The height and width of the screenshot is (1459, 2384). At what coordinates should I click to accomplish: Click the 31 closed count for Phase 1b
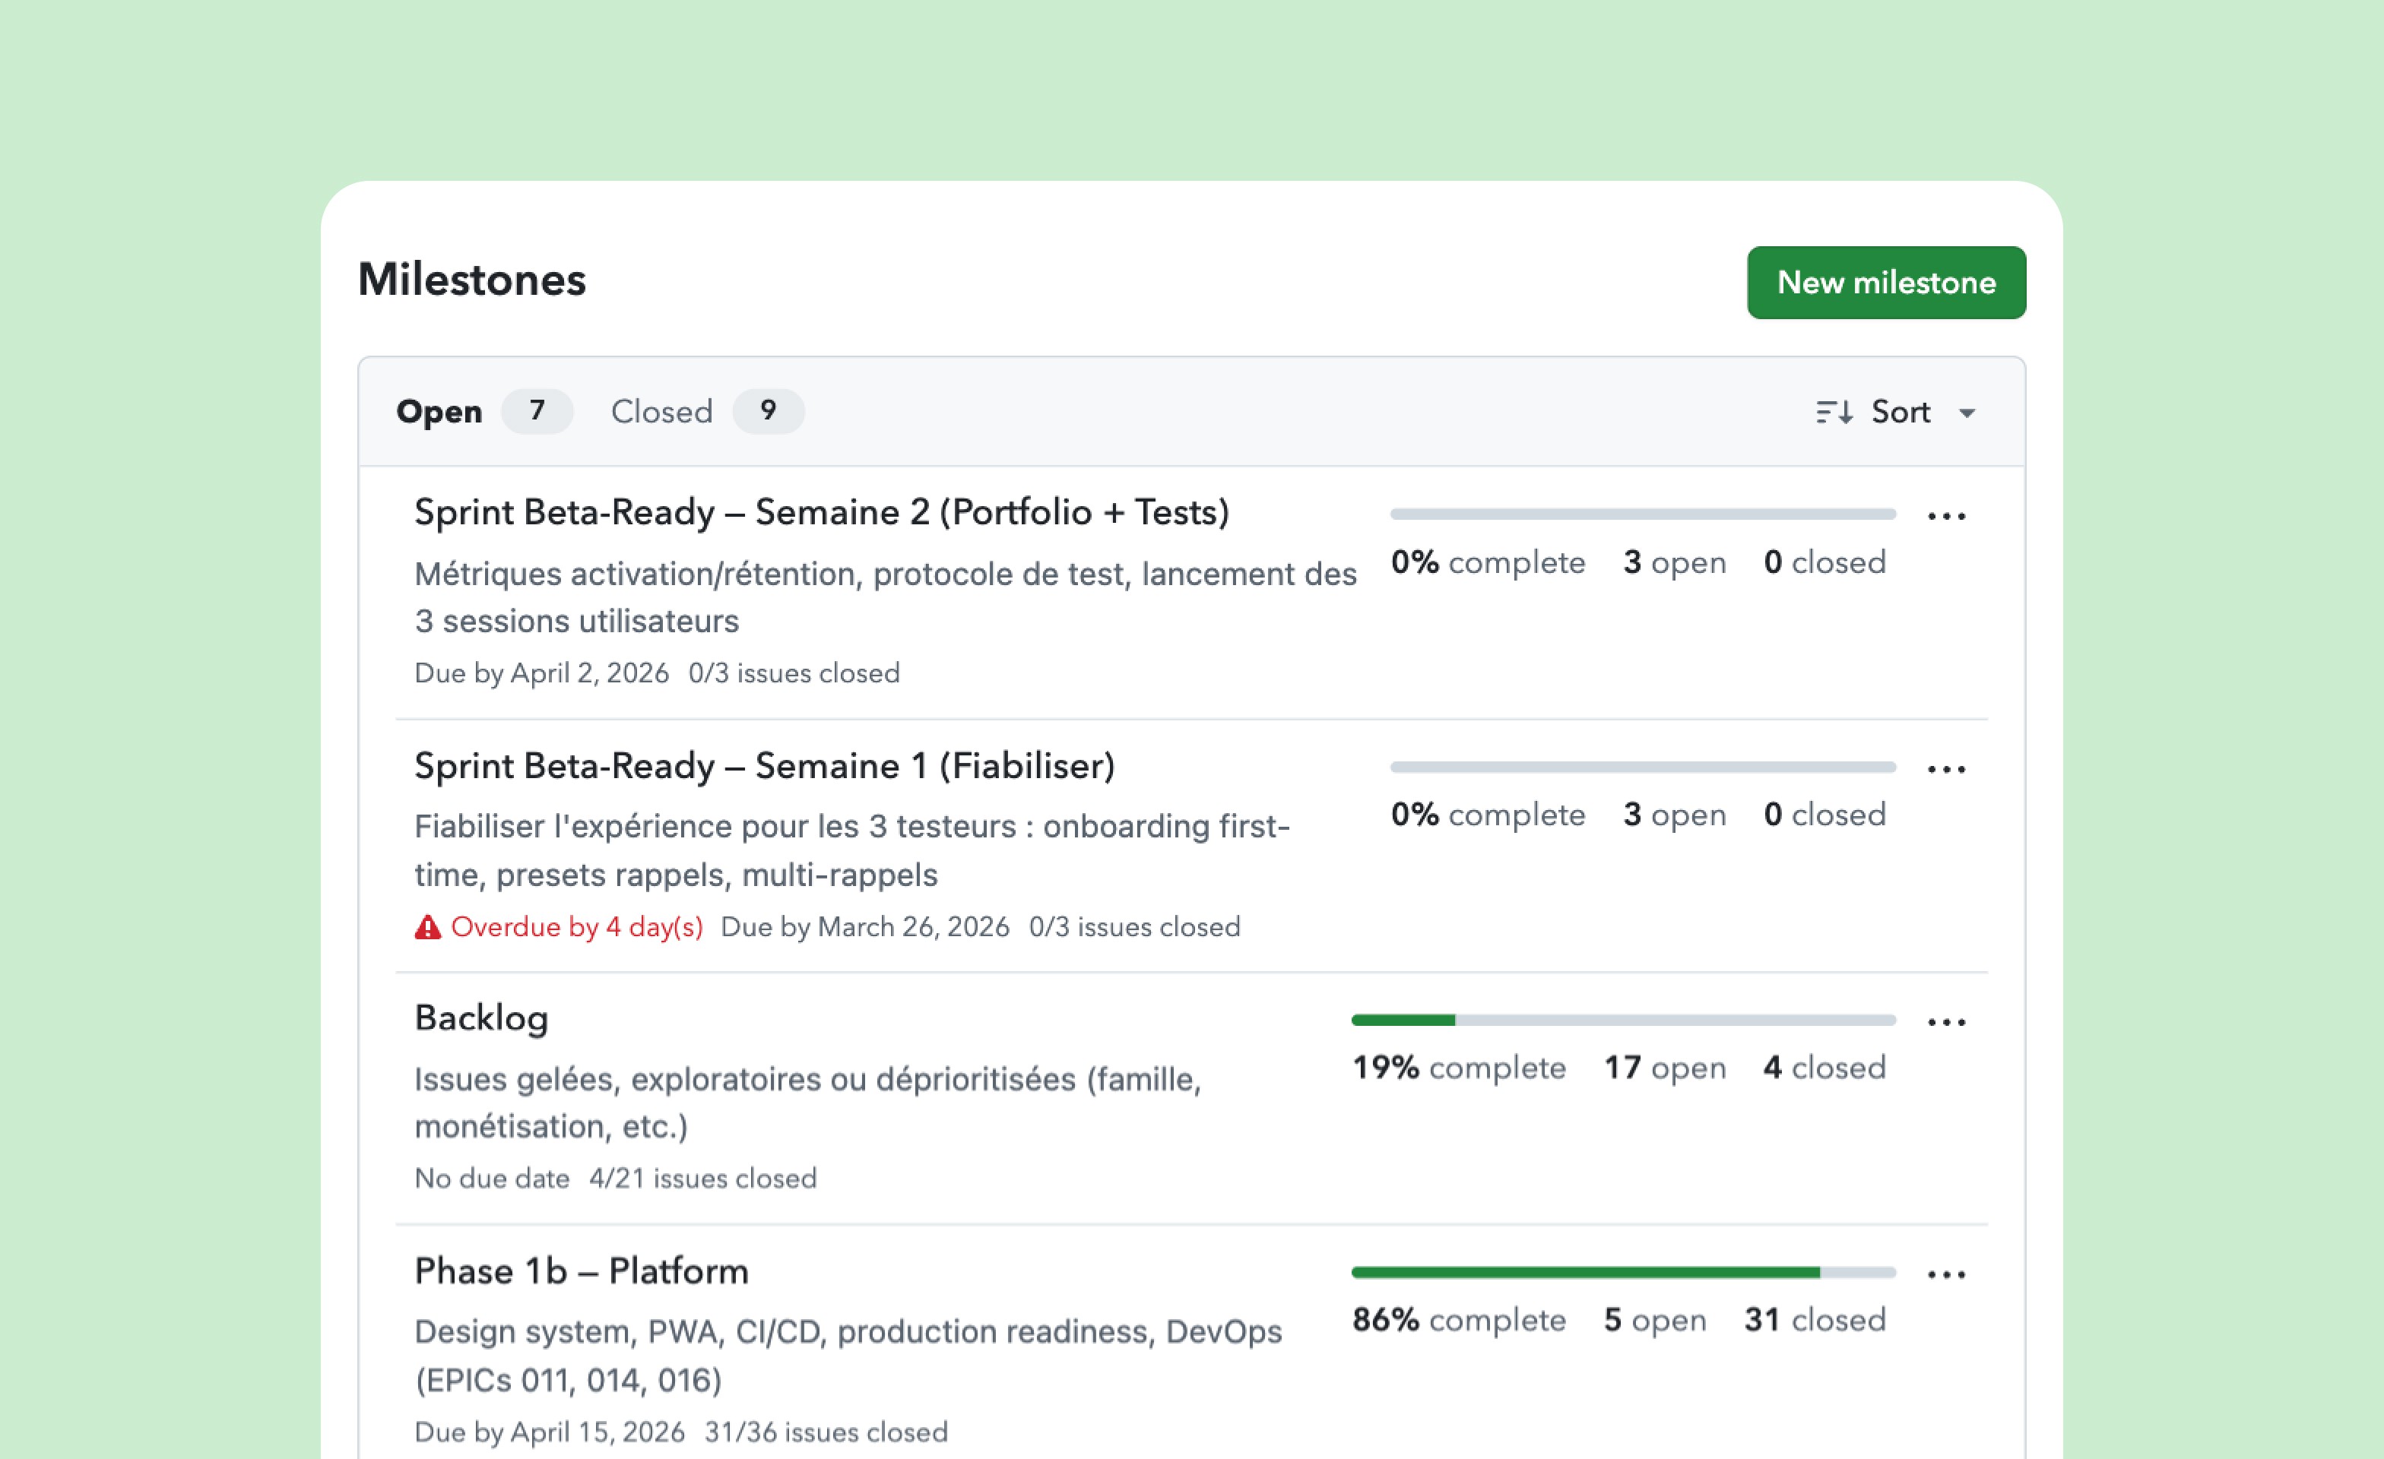click(1814, 1320)
